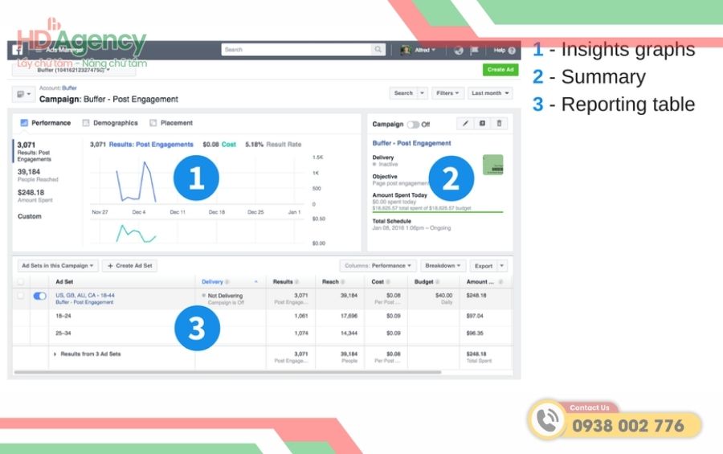The width and height of the screenshot is (723, 454).
Task: Click the Amount column header
Action: point(480,281)
